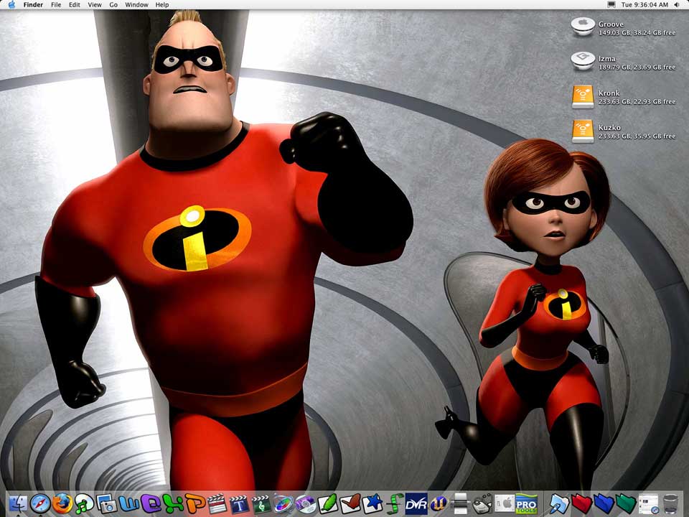Viewport: 689px width, 517px height.
Task: Launch Excel green X icon
Action: coord(173,503)
